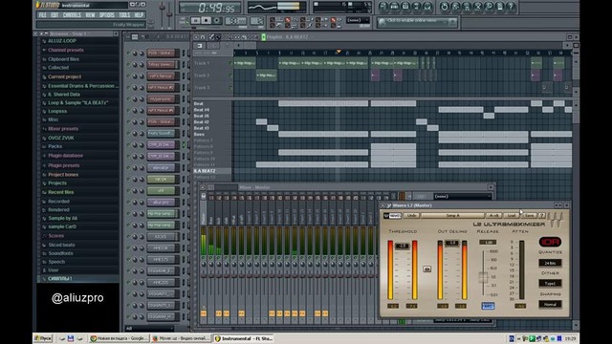Click the Out Ceiling slider value handle in L2
612x344 pixels.
click(x=452, y=243)
